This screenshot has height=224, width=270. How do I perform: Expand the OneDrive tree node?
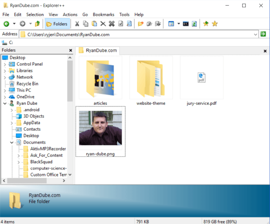(x=5, y=97)
